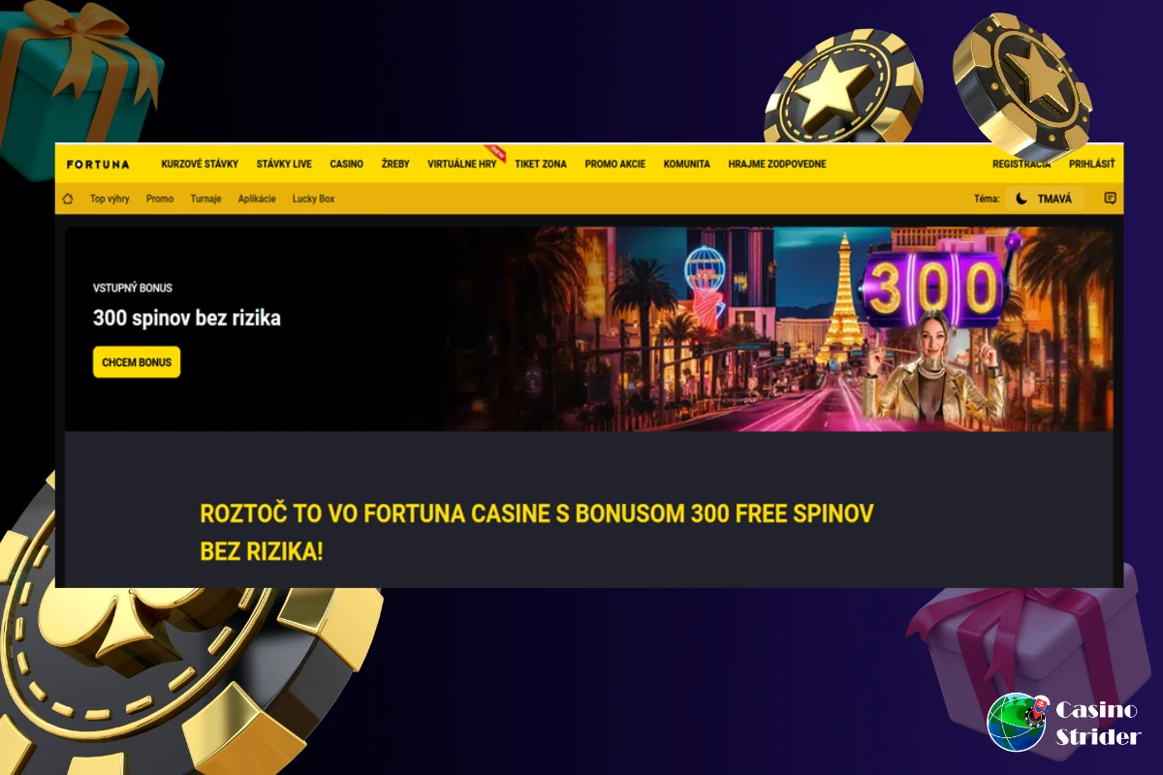Open Promo akcie page

614,164
